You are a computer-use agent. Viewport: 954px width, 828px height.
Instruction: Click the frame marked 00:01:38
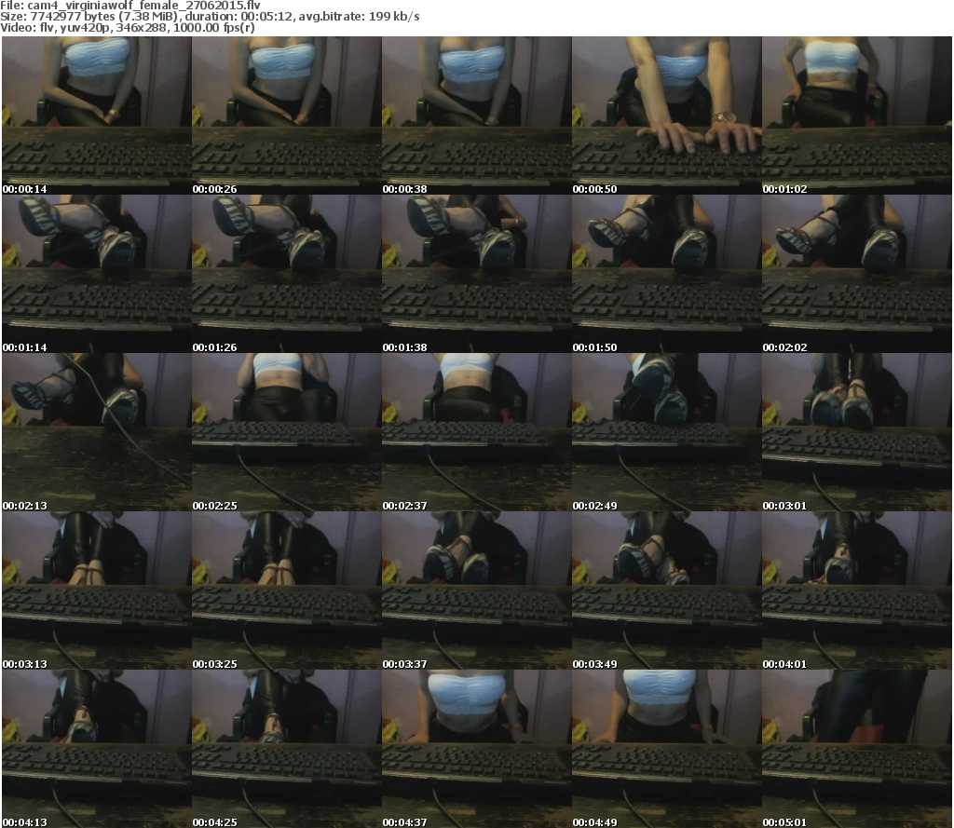[x=476, y=274]
